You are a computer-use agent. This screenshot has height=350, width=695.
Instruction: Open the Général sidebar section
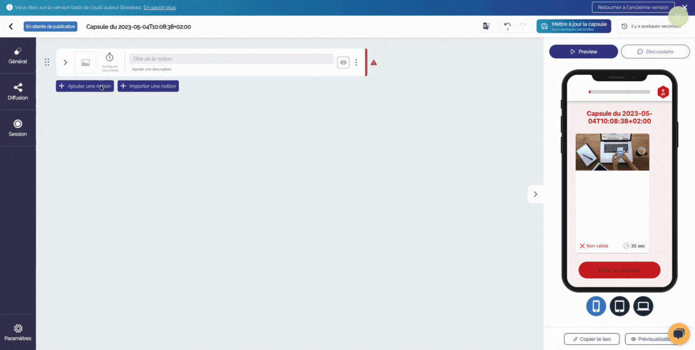pyautogui.click(x=18, y=56)
